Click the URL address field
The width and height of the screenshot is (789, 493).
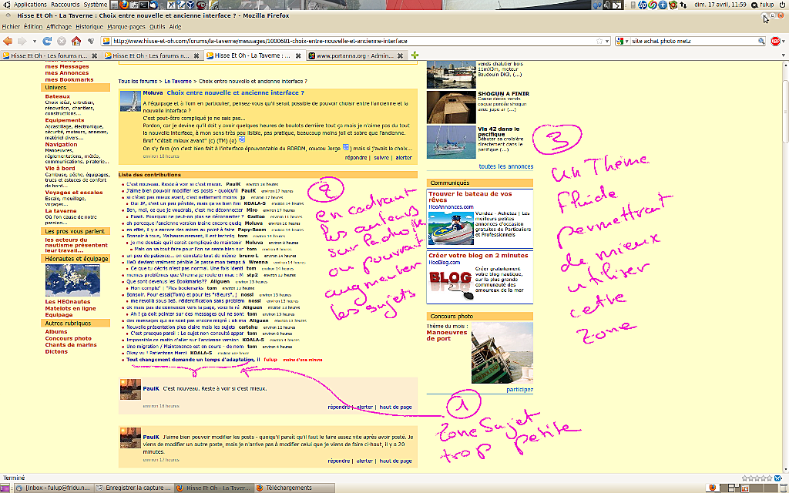[352, 42]
